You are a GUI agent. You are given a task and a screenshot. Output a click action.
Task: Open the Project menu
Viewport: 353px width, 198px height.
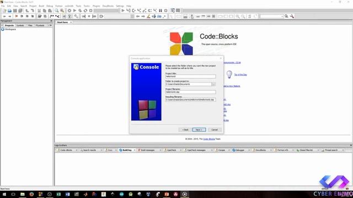pos(33,6)
